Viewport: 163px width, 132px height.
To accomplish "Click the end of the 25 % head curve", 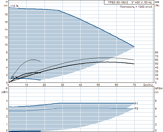I will coord(40,80).
